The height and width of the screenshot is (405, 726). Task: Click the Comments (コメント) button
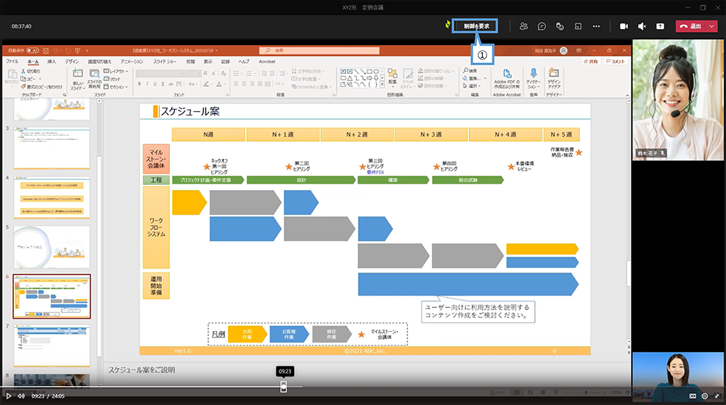pos(616,61)
